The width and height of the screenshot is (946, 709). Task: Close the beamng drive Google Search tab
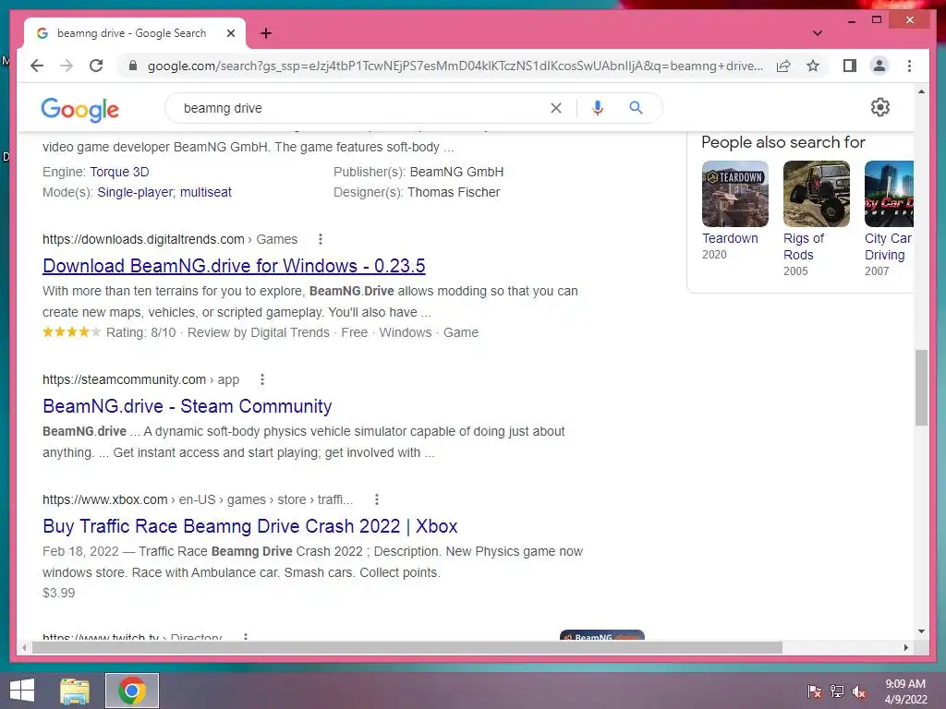pyautogui.click(x=230, y=33)
